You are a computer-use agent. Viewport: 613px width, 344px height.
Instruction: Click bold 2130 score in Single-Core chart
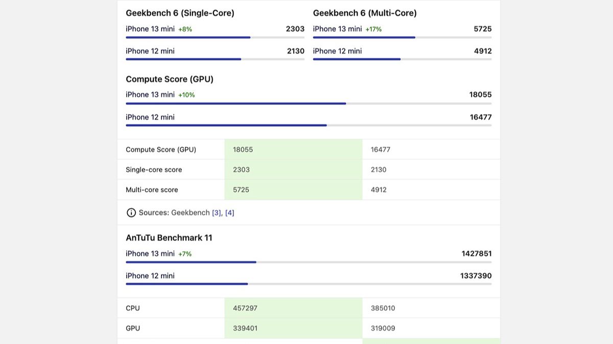(295, 51)
